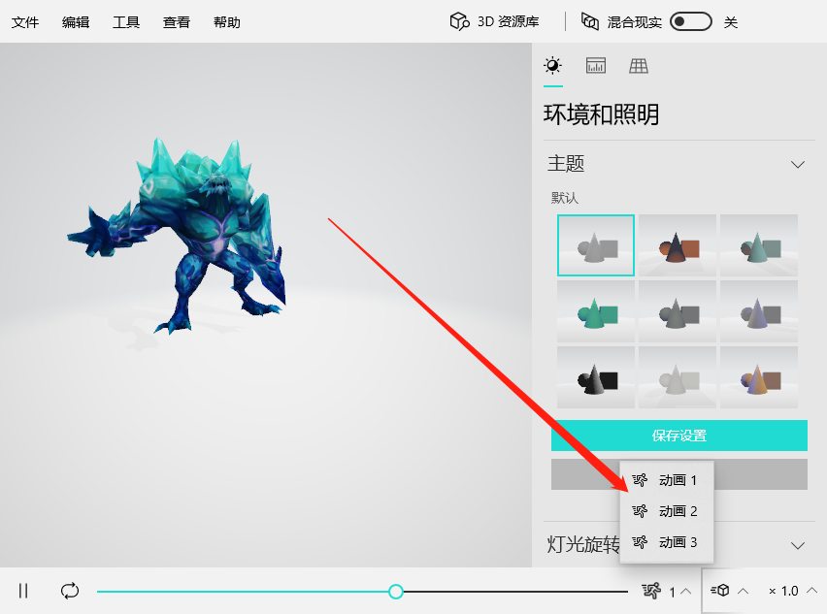Choose the orange cone purple sphere theme
The image size is (827, 614).
[759, 377]
